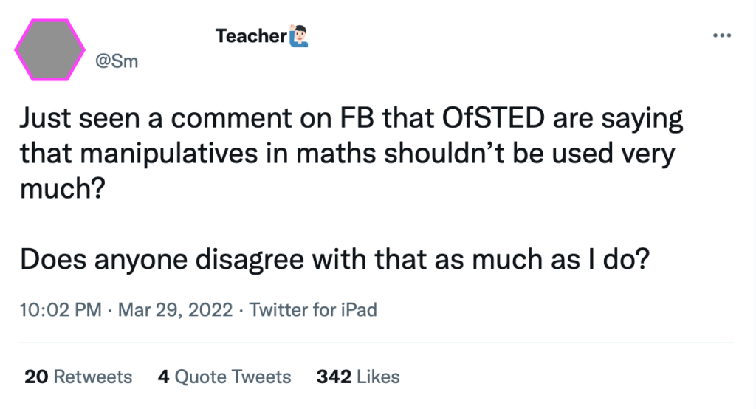Show the list of 20 Retweets
Viewport: 756px width, 409px height.
pos(78,377)
